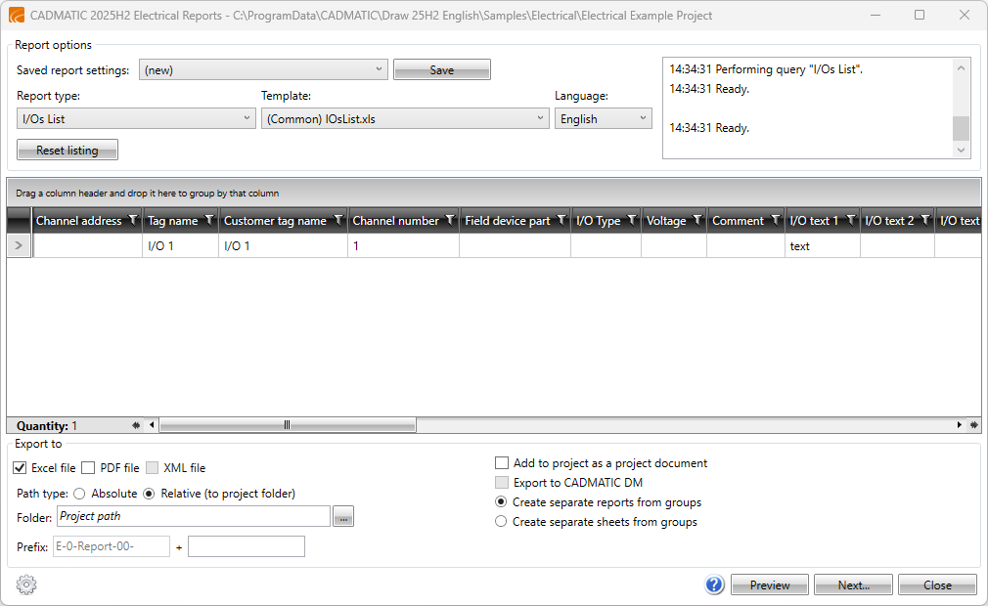Open the I/O Type column filter

click(x=632, y=221)
